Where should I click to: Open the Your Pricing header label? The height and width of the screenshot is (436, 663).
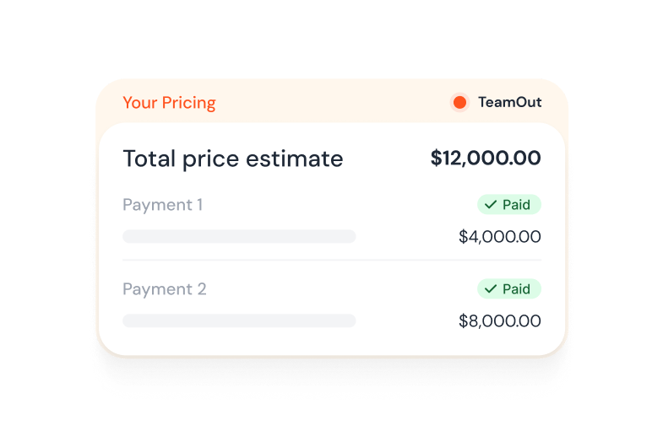tap(169, 103)
